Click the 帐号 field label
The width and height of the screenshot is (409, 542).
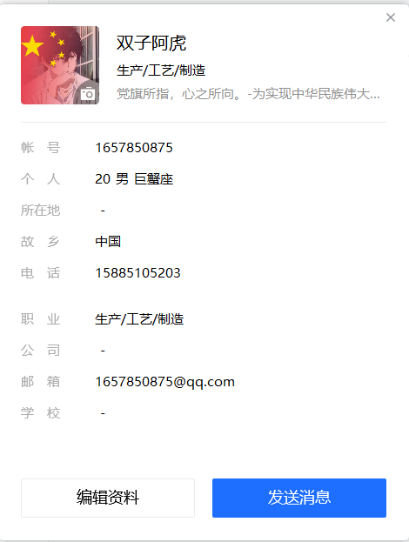tap(40, 148)
